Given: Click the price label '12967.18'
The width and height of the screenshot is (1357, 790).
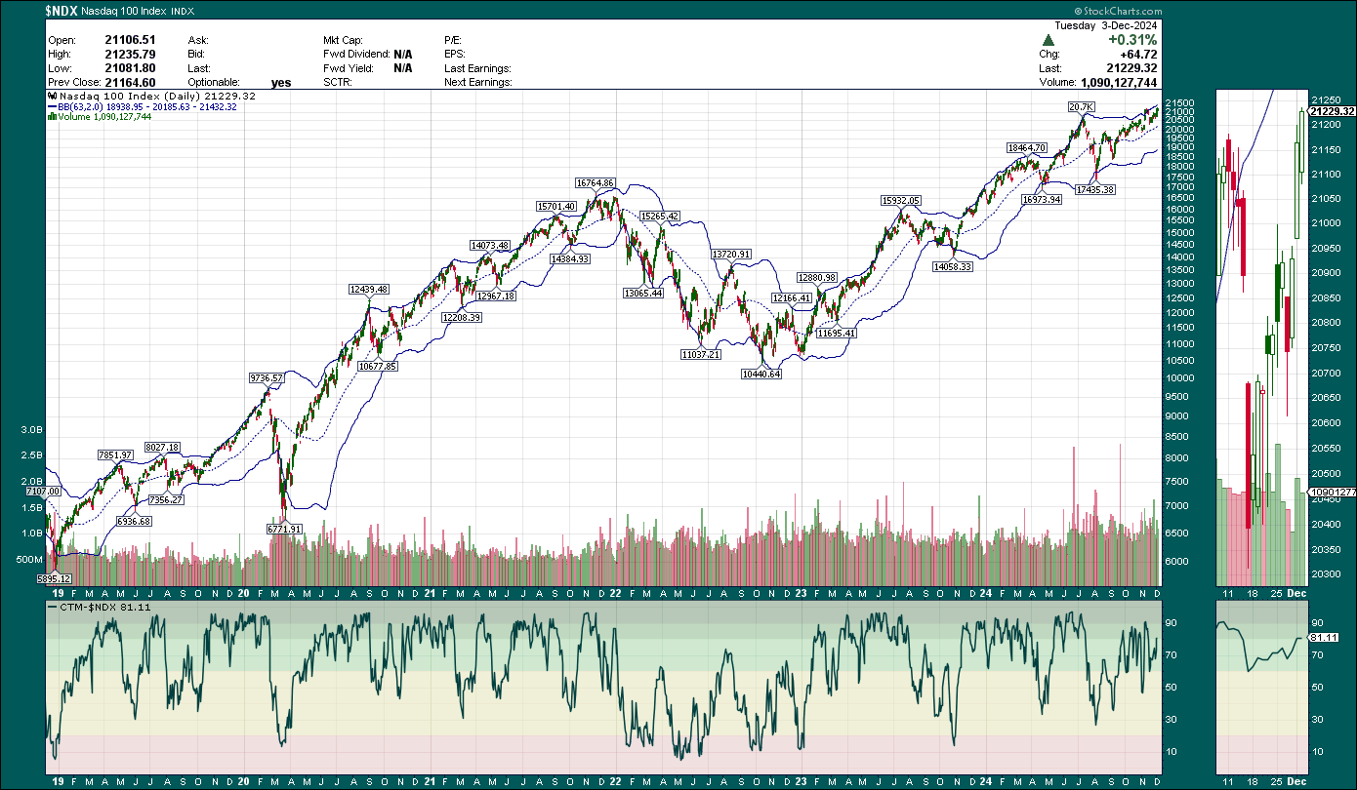Looking at the screenshot, I should coord(496,296).
